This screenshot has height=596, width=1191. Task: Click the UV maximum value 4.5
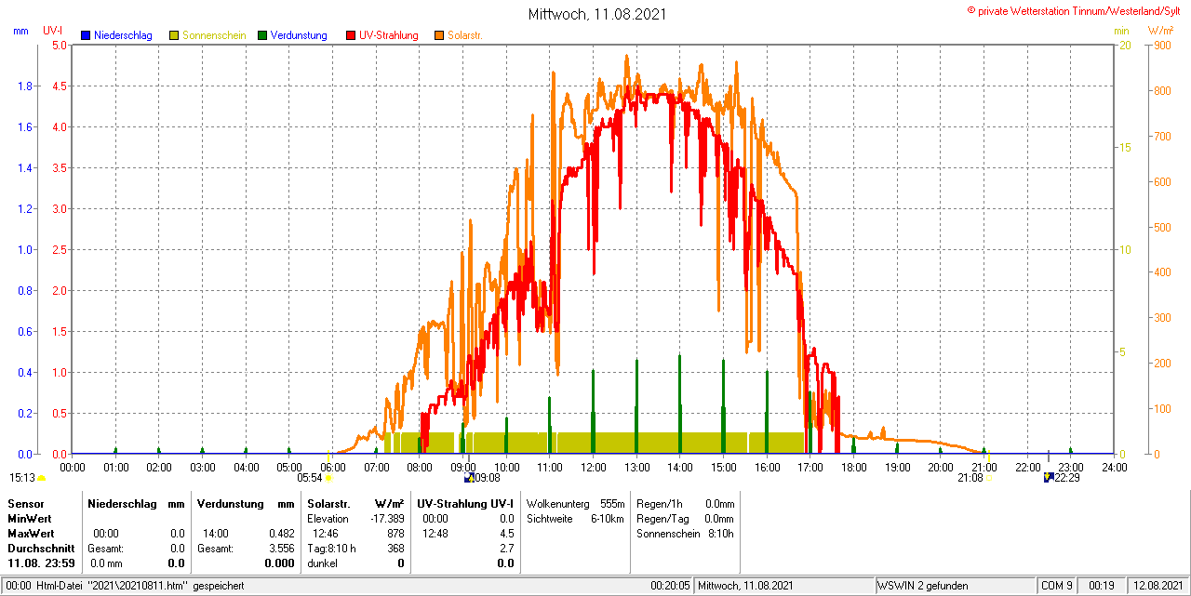[506, 534]
